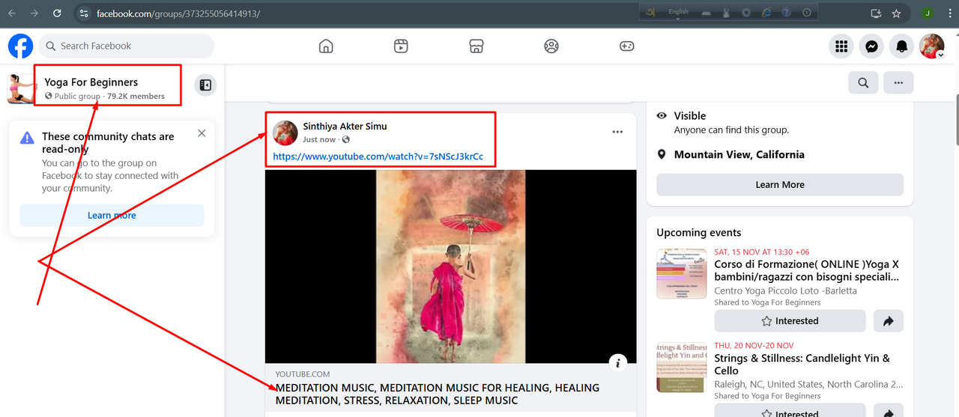
Task: Mark Interested for the Corso di Formazione event
Action: [790, 320]
